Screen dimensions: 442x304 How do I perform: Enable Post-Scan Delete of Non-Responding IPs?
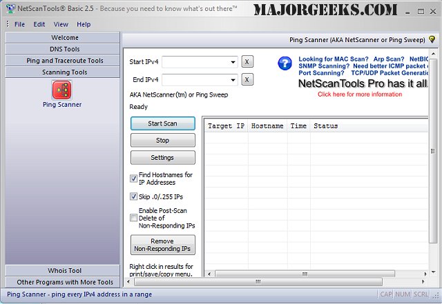point(133,218)
